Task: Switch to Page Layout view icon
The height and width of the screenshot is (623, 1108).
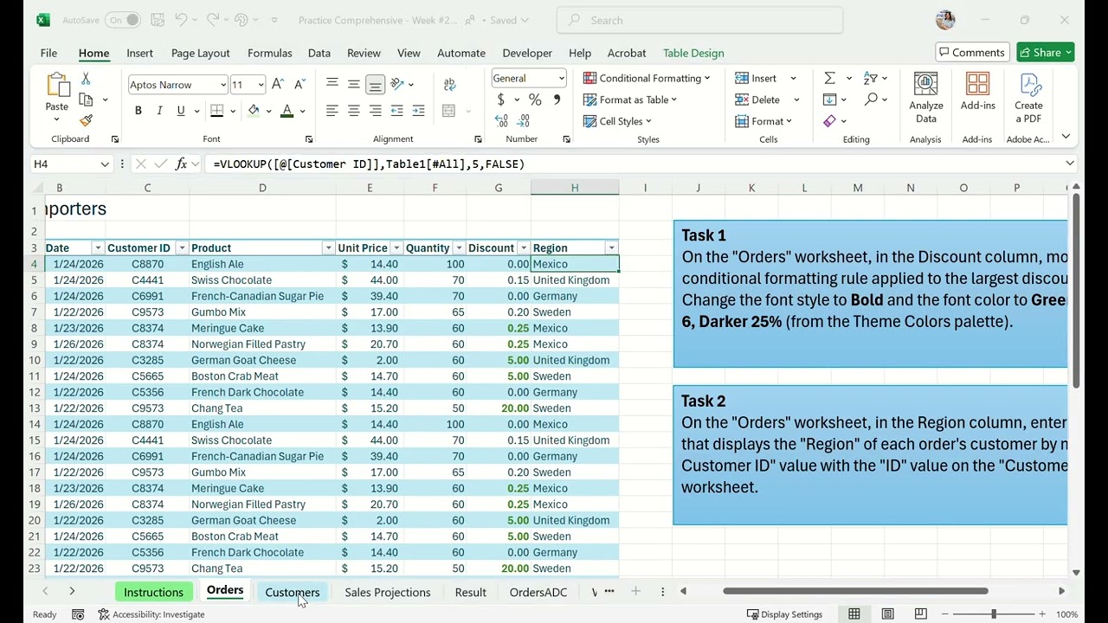Action: 887,614
